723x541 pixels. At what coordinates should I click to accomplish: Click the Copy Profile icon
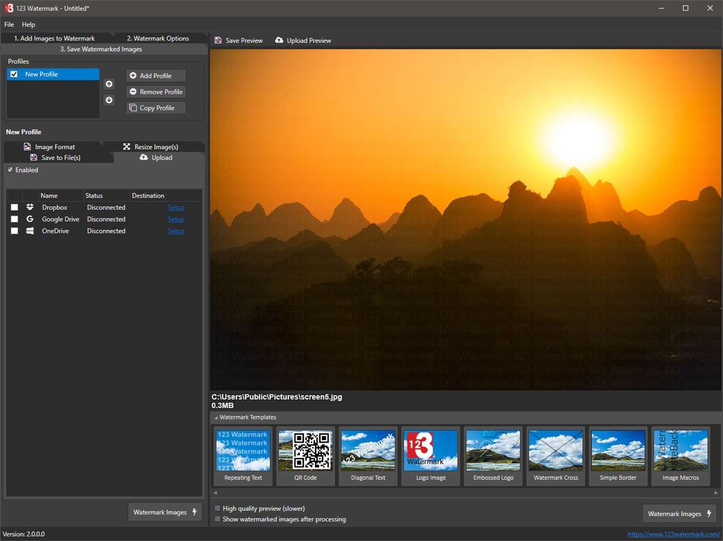[133, 108]
